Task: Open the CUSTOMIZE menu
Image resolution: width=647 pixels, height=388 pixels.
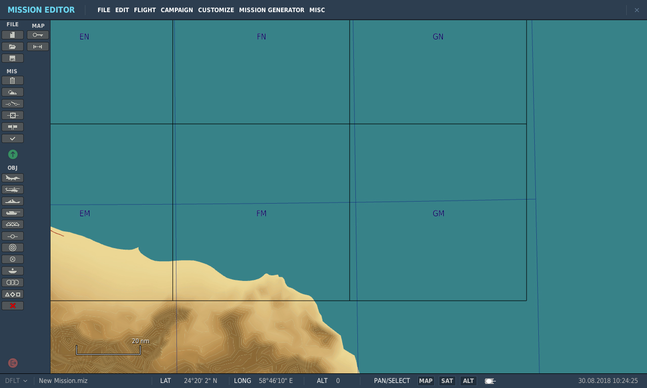Action: click(x=216, y=10)
